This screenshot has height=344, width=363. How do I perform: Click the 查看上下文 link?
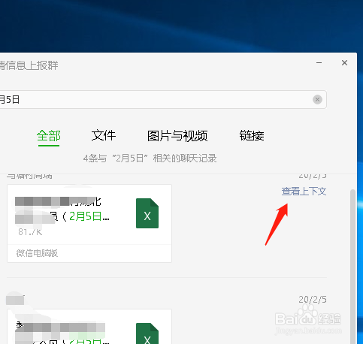(304, 192)
